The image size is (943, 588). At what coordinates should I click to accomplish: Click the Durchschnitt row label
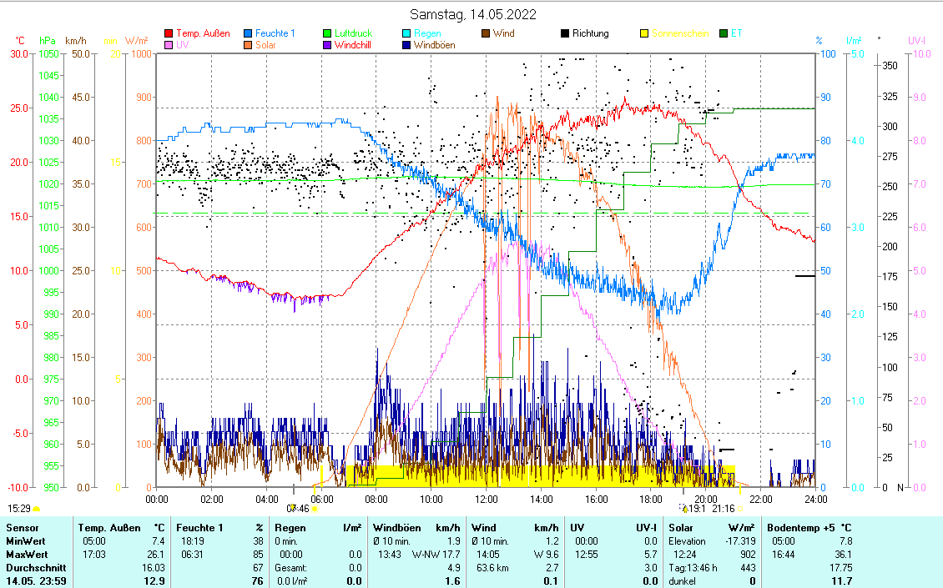tap(34, 567)
